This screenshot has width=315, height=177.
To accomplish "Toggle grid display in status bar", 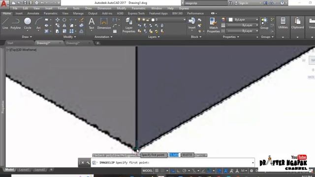I will [x=157, y=171].
